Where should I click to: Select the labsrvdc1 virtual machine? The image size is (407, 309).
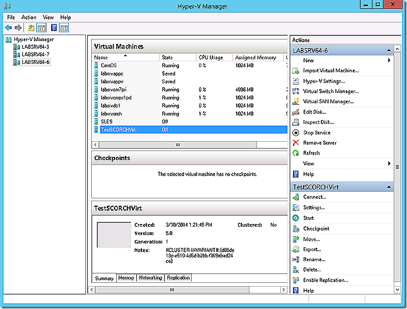point(190,106)
